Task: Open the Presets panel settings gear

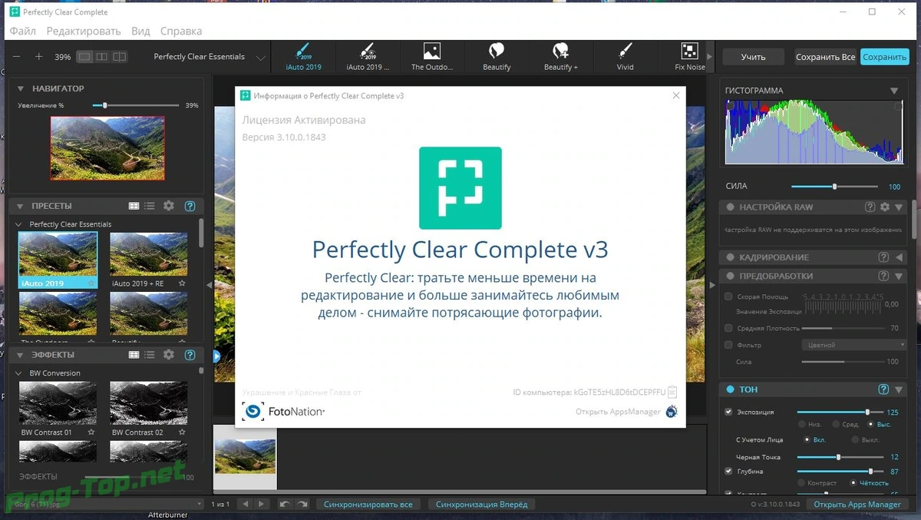Action: (x=169, y=206)
